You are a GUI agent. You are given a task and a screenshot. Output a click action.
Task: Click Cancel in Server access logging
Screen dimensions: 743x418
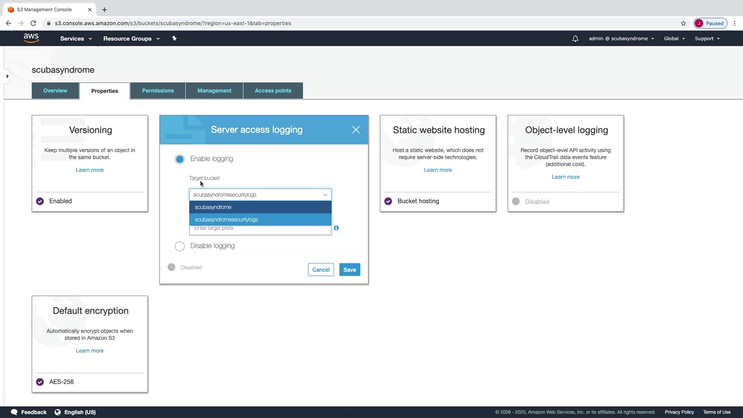pyautogui.click(x=321, y=269)
